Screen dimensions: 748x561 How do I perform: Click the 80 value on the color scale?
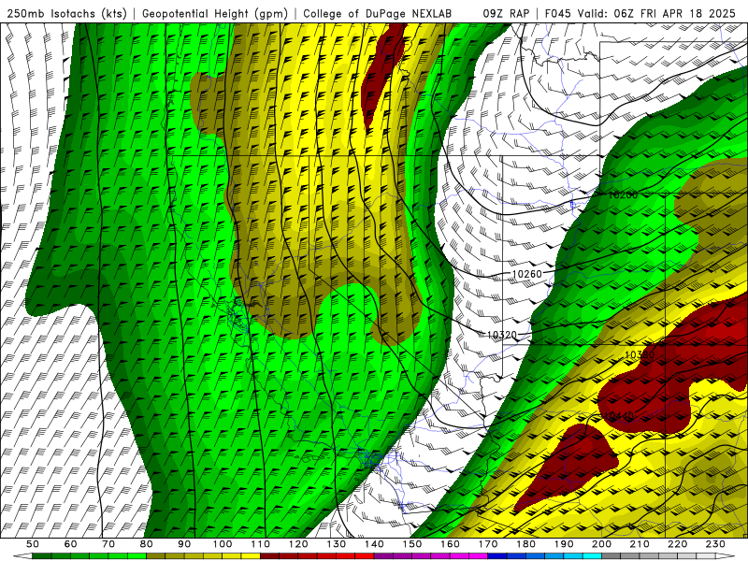coord(147,544)
